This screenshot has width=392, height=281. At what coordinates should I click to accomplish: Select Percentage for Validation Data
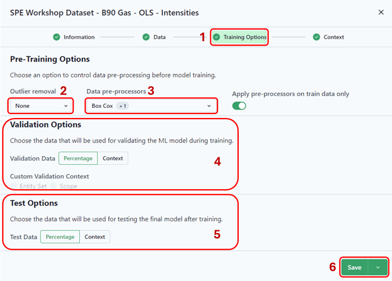coord(78,158)
